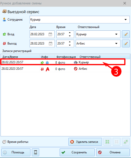Click the pencil edit icon for Вход row
Image resolution: width=131 pixels, height=158 pixels.
126,34
